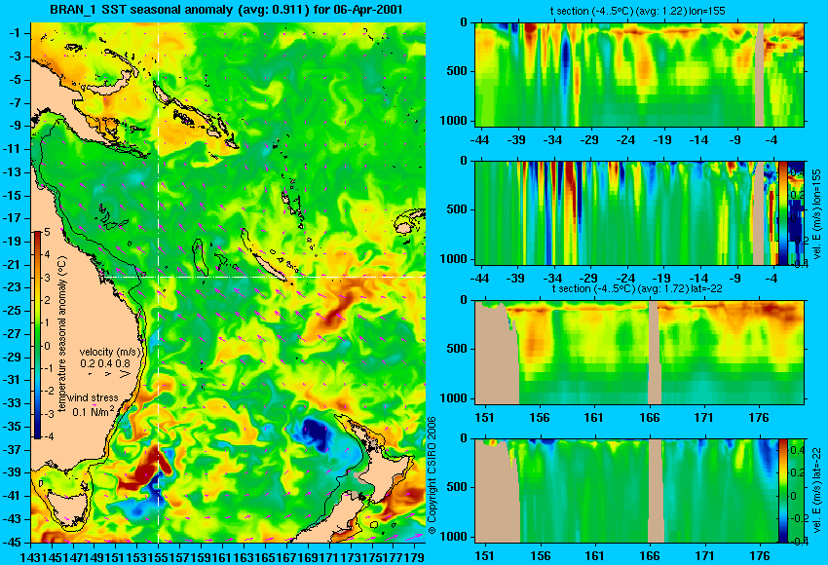Click the "143" longitude tick below the map

click(29, 557)
